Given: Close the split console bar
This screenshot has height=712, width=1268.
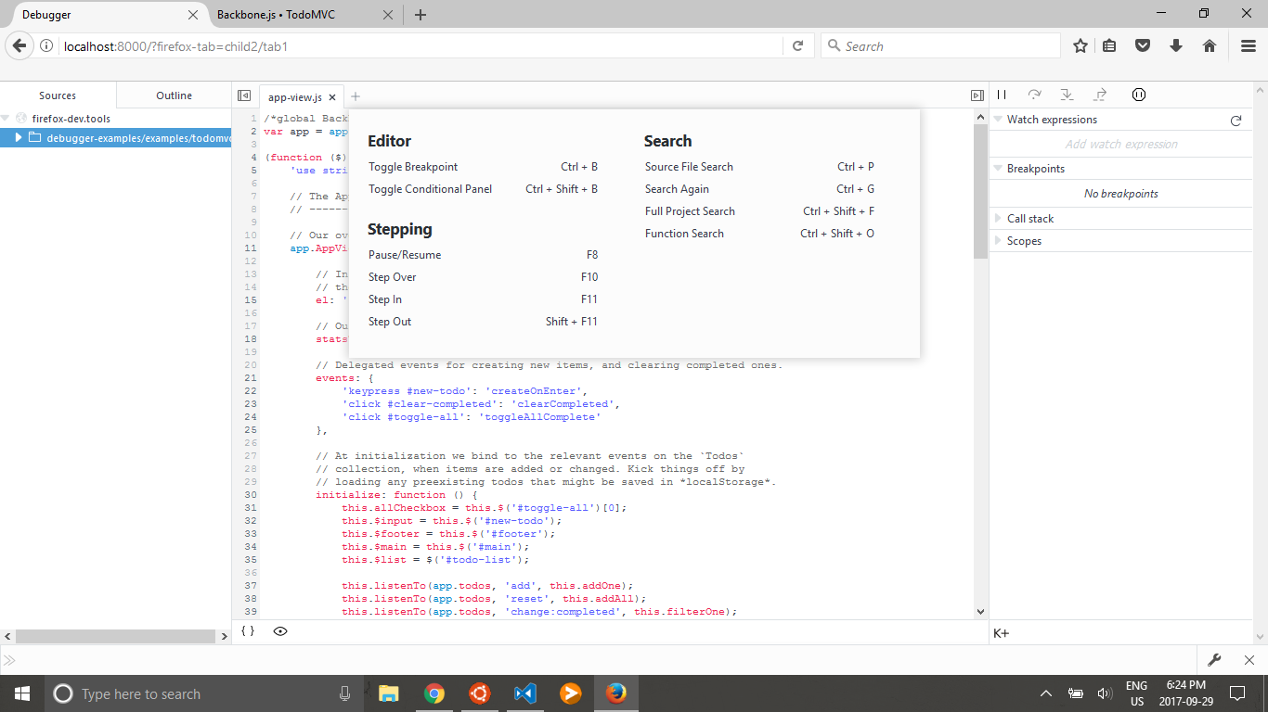Looking at the screenshot, I should pos(1249,660).
